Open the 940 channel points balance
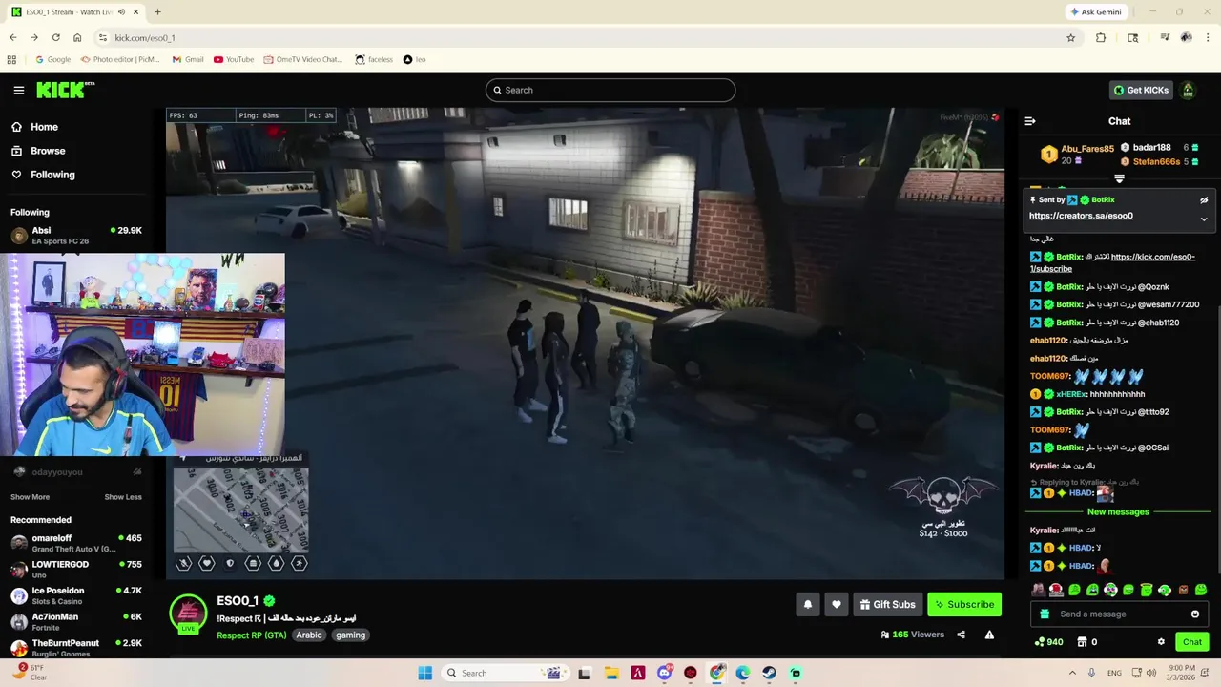Screen dimensions: 1221x687 [x=1048, y=642]
